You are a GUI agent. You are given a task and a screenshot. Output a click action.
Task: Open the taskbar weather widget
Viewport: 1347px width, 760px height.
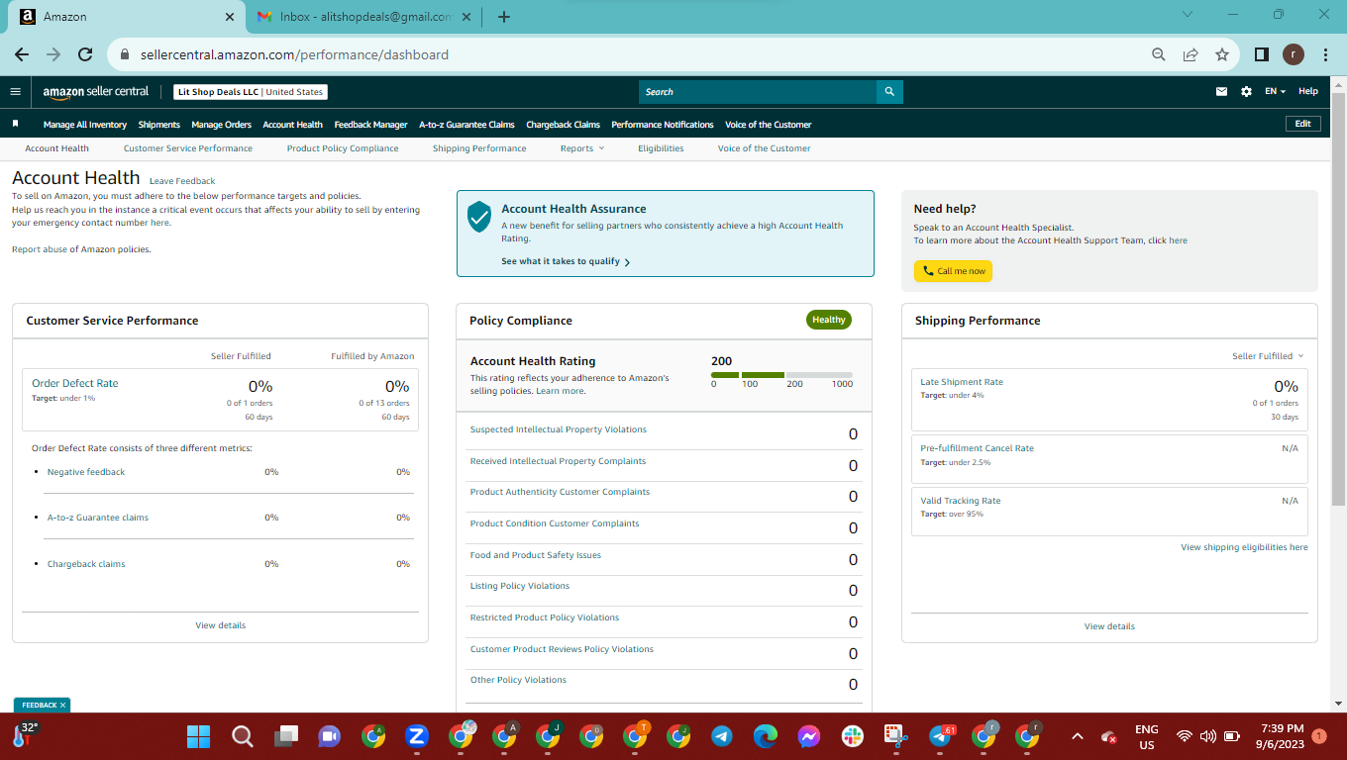pos(25,734)
